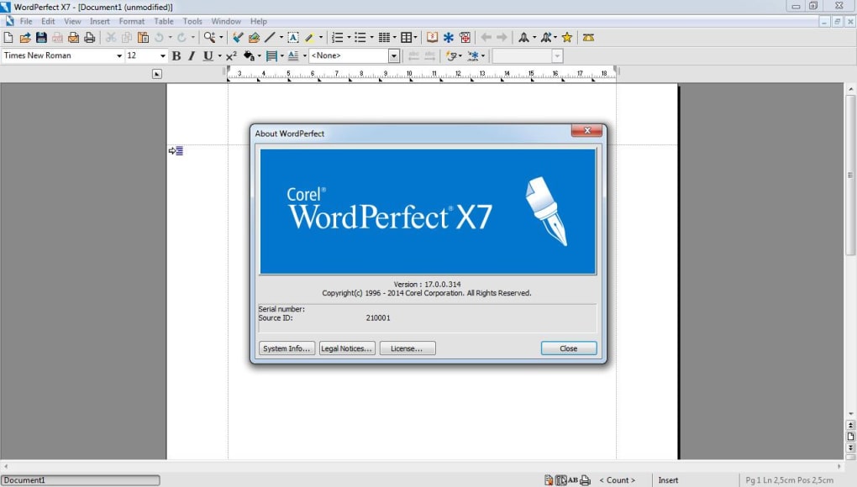Open a new blank document icon
This screenshot has width=857, height=487.
pyautogui.click(x=8, y=37)
